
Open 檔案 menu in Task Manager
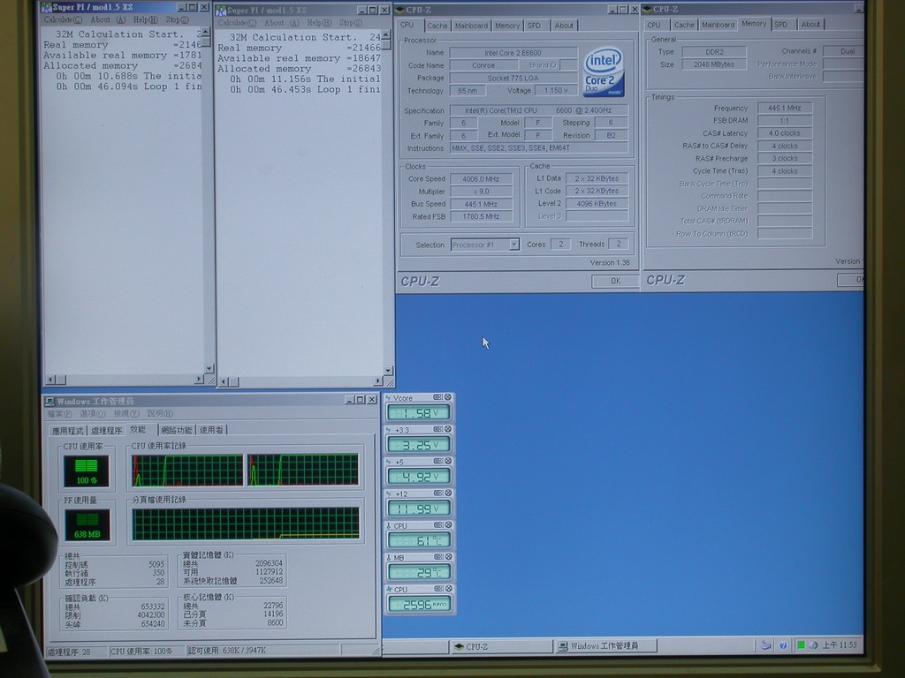click(x=59, y=413)
